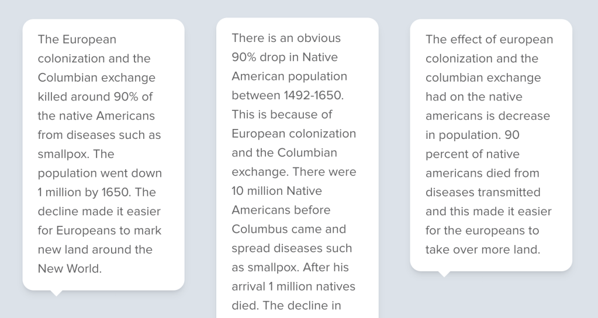
Task: Click the line "take over more land."
Action: [482, 250]
